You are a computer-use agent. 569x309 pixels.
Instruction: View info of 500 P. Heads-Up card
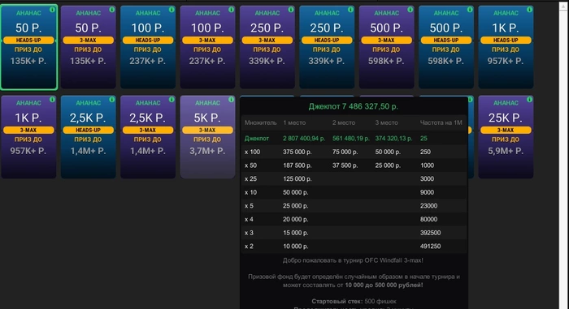pyautogui.click(x=470, y=10)
